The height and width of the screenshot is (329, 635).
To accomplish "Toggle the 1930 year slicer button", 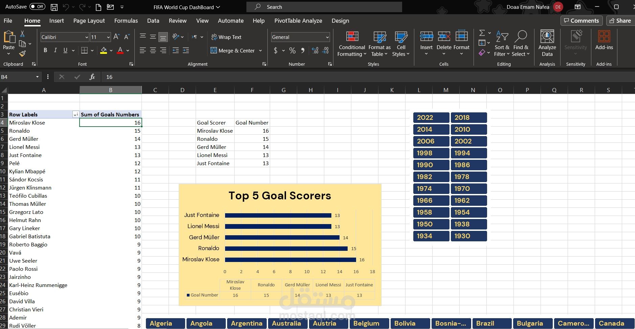I will (469, 236).
